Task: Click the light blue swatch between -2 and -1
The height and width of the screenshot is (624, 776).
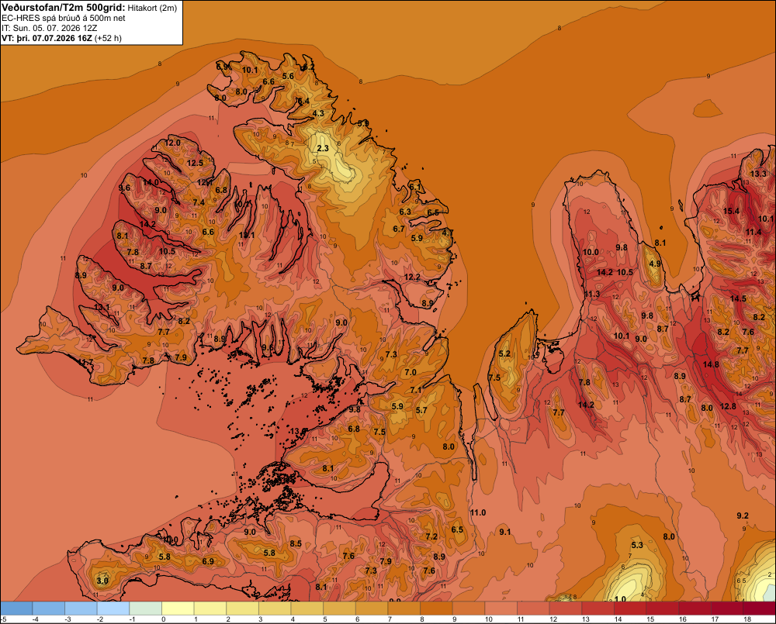Action: coord(113,608)
